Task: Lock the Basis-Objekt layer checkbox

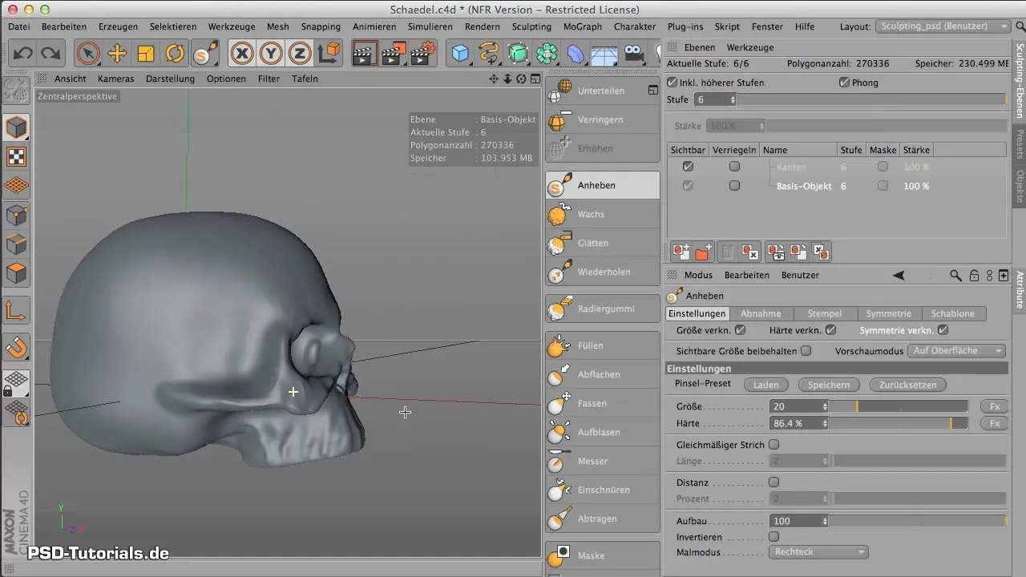Action: (x=734, y=186)
